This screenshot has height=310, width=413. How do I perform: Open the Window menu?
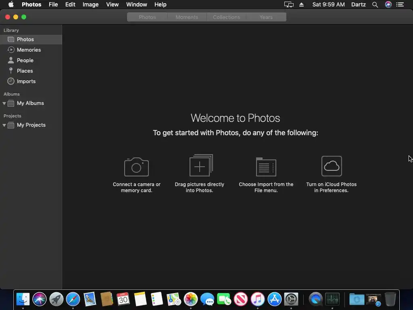coord(136,4)
